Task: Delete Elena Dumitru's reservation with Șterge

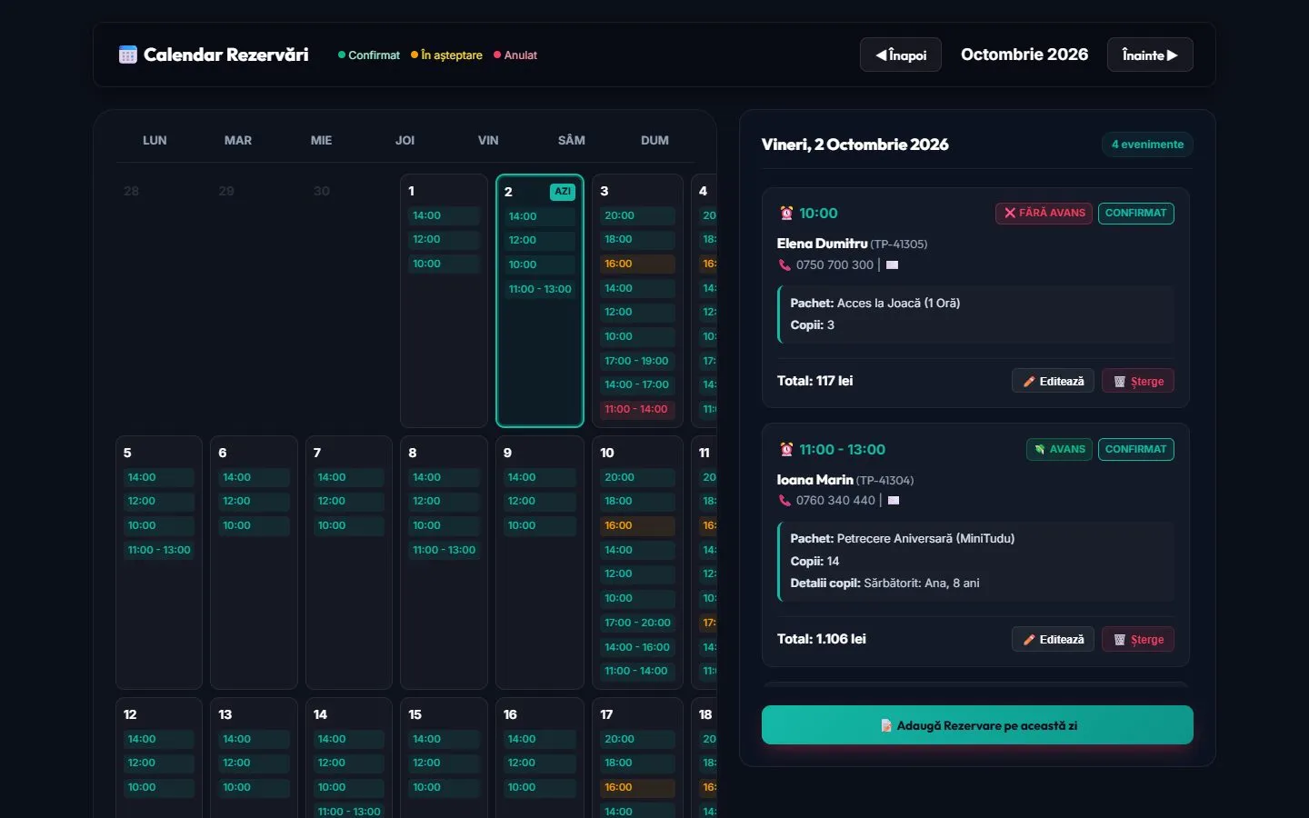Action: click(1138, 382)
